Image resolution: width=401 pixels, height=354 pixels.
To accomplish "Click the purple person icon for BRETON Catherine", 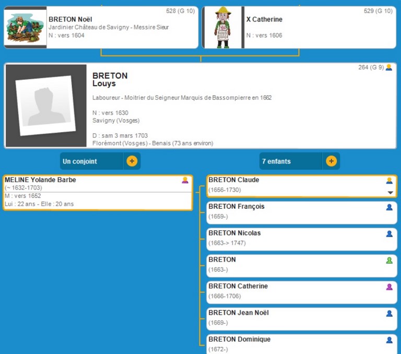I will tap(389, 287).
